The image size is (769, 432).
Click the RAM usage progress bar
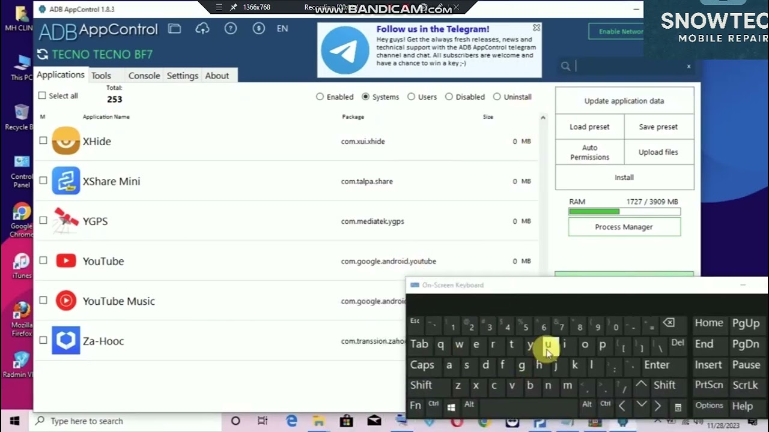pos(624,211)
